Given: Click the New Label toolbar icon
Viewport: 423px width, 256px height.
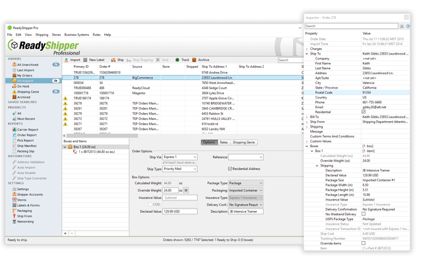Looking at the screenshot, I should pos(85,60).
